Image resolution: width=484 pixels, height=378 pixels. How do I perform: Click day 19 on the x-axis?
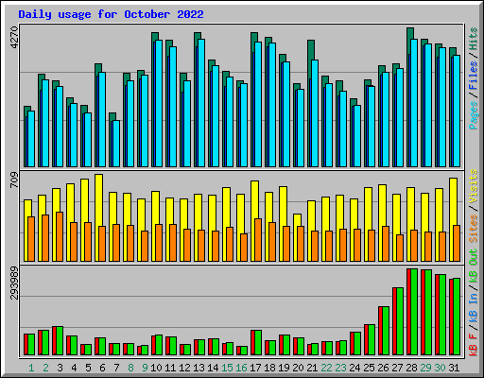[x=284, y=368]
